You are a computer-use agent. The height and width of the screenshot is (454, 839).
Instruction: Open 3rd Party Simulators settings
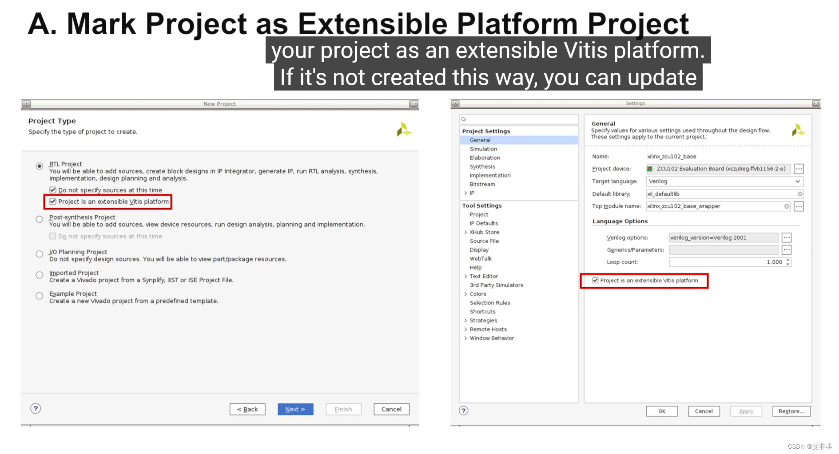(x=496, y=285)
